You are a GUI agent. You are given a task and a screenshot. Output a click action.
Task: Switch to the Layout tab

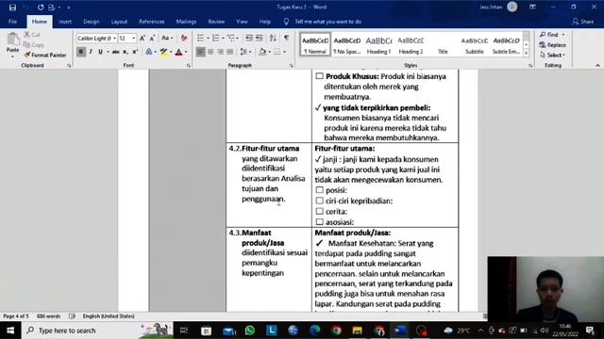[x=119, y=22]
